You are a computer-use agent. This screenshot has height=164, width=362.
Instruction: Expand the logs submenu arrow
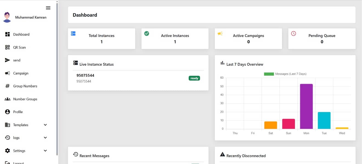pos(45,138)
